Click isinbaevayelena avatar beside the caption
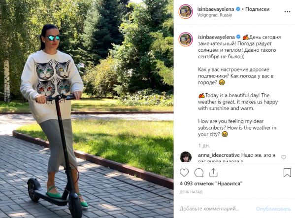 tap(186, 39)
